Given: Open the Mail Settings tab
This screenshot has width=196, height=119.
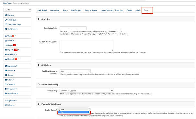Looking at the screenshot, I should [76, 10].
